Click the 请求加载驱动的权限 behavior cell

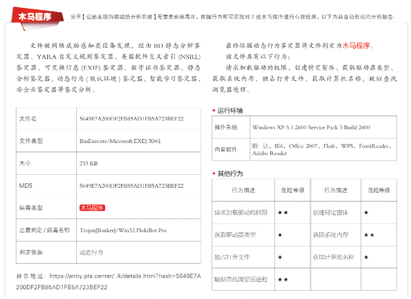coord(243,212)
